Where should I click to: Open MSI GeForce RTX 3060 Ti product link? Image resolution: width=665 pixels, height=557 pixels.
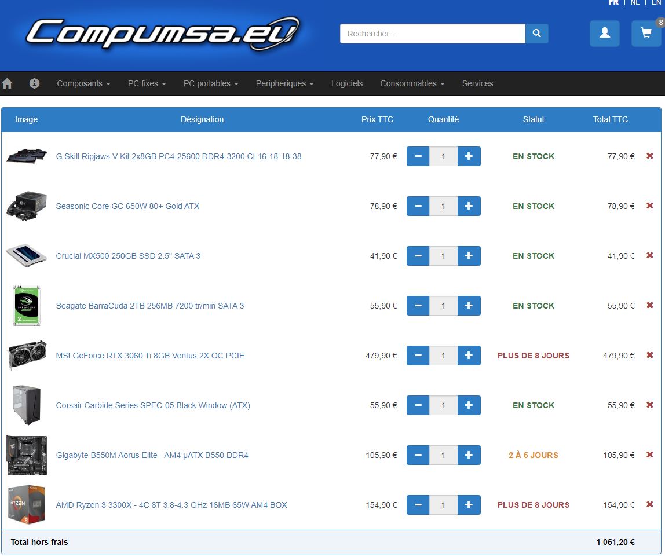point(150,356)
